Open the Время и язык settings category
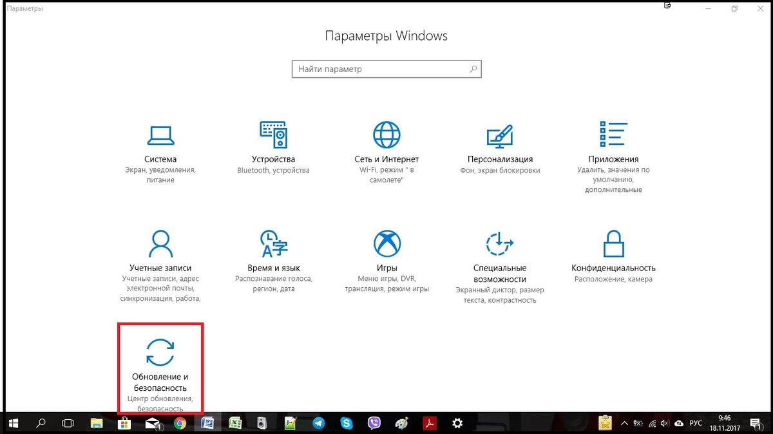773x434 pixels. (273, 260)
